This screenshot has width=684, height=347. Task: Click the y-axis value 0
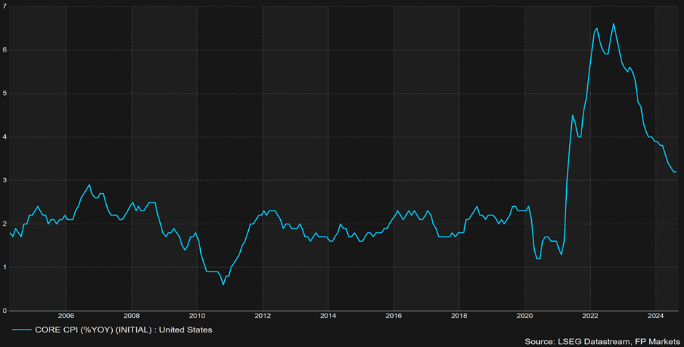pos(4,311)
